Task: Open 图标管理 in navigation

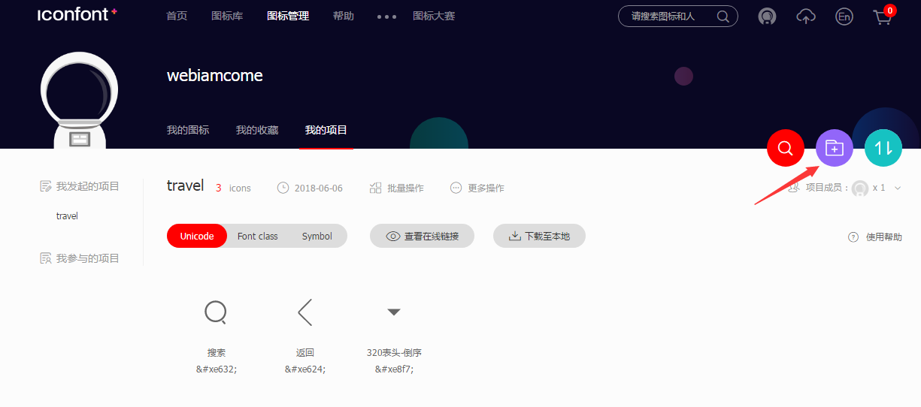Action: pos(288,16)
